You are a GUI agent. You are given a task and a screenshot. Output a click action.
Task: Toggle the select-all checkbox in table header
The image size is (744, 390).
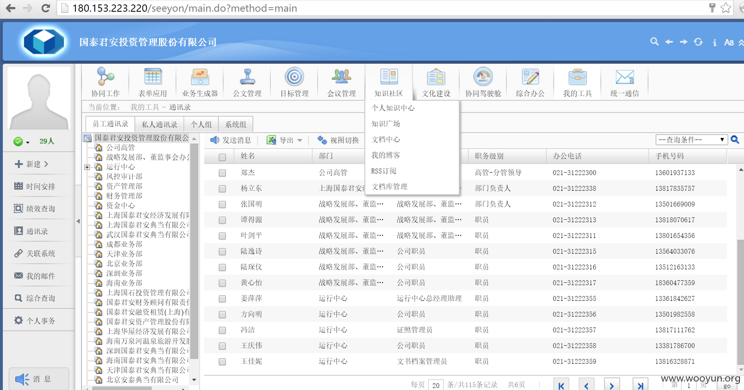222,157
